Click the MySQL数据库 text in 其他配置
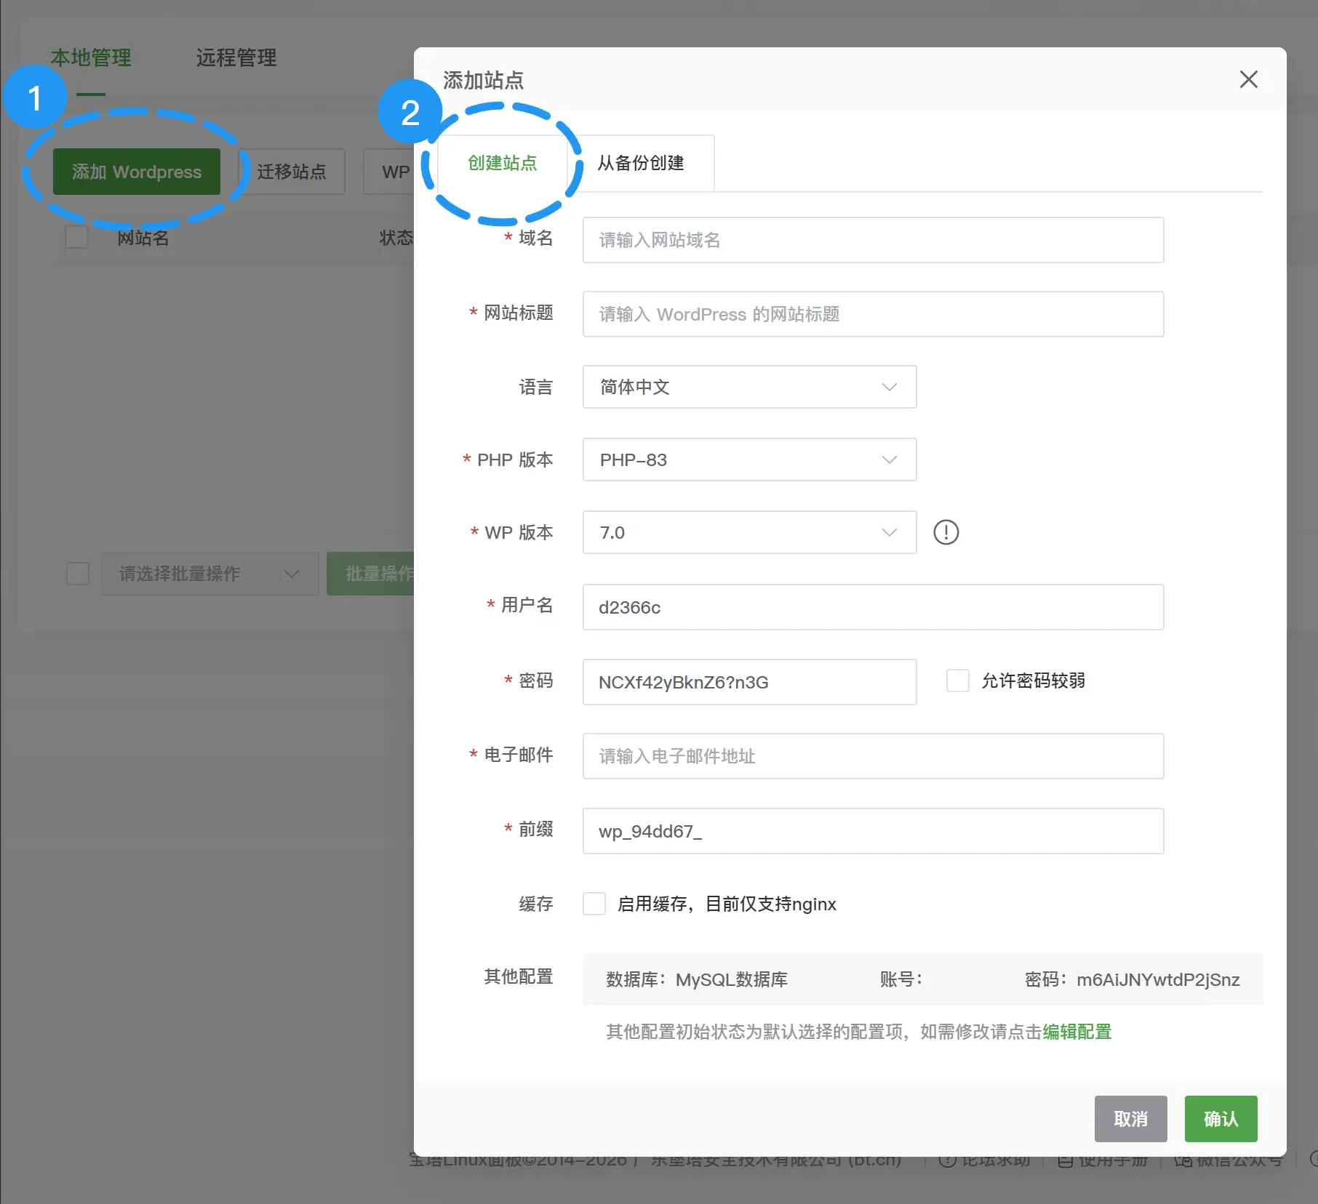Image resolution: width=1318 pixels, height=1204 pixels. 732,979
